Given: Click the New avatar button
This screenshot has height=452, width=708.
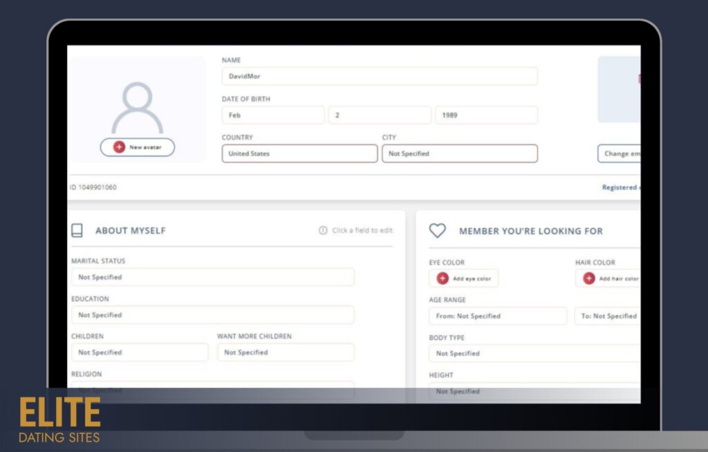Looking at the screenshot, I should (x=137, y=147).
